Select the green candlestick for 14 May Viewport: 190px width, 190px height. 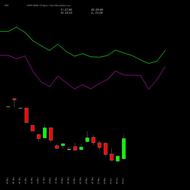point(45,133)
